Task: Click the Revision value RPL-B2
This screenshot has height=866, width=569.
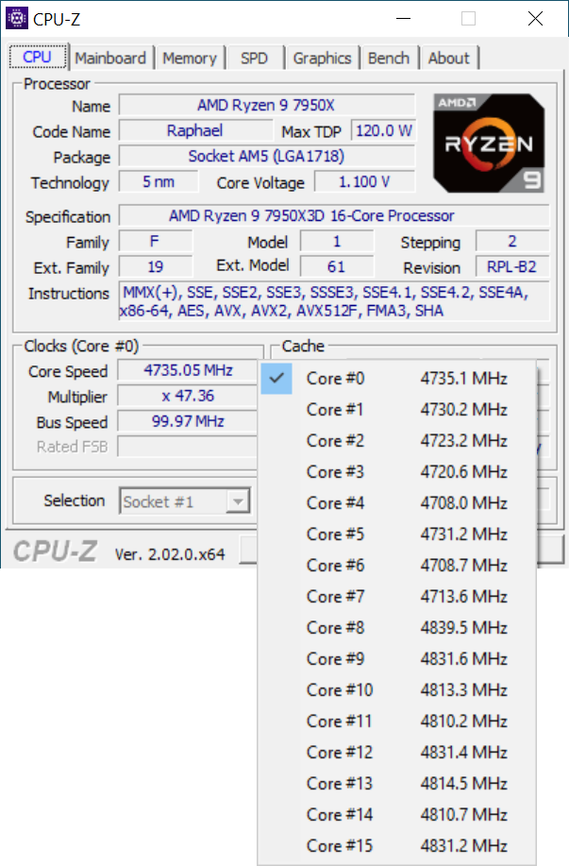Action: 512,266
